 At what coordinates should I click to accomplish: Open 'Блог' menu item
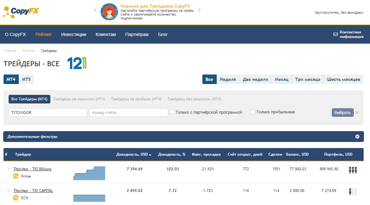point(163,34)
